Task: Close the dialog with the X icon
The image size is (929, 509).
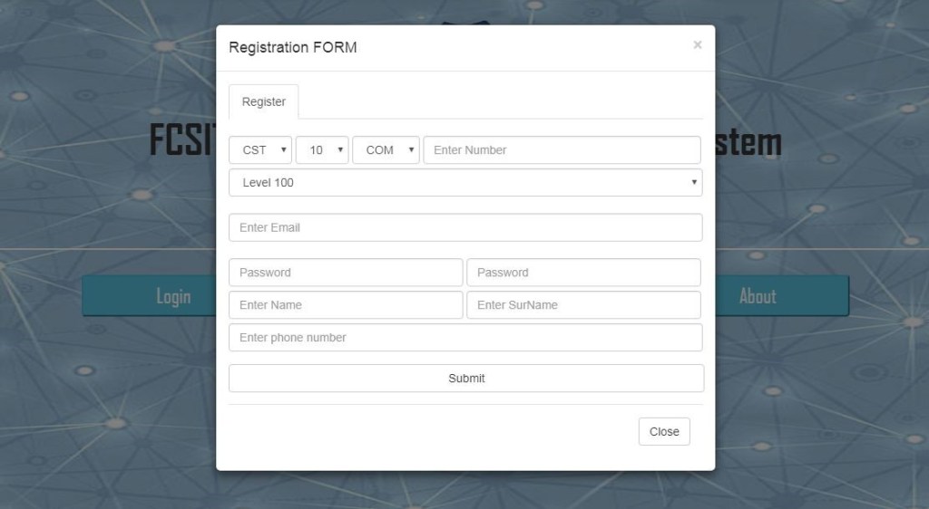Action: click(697, 44)
